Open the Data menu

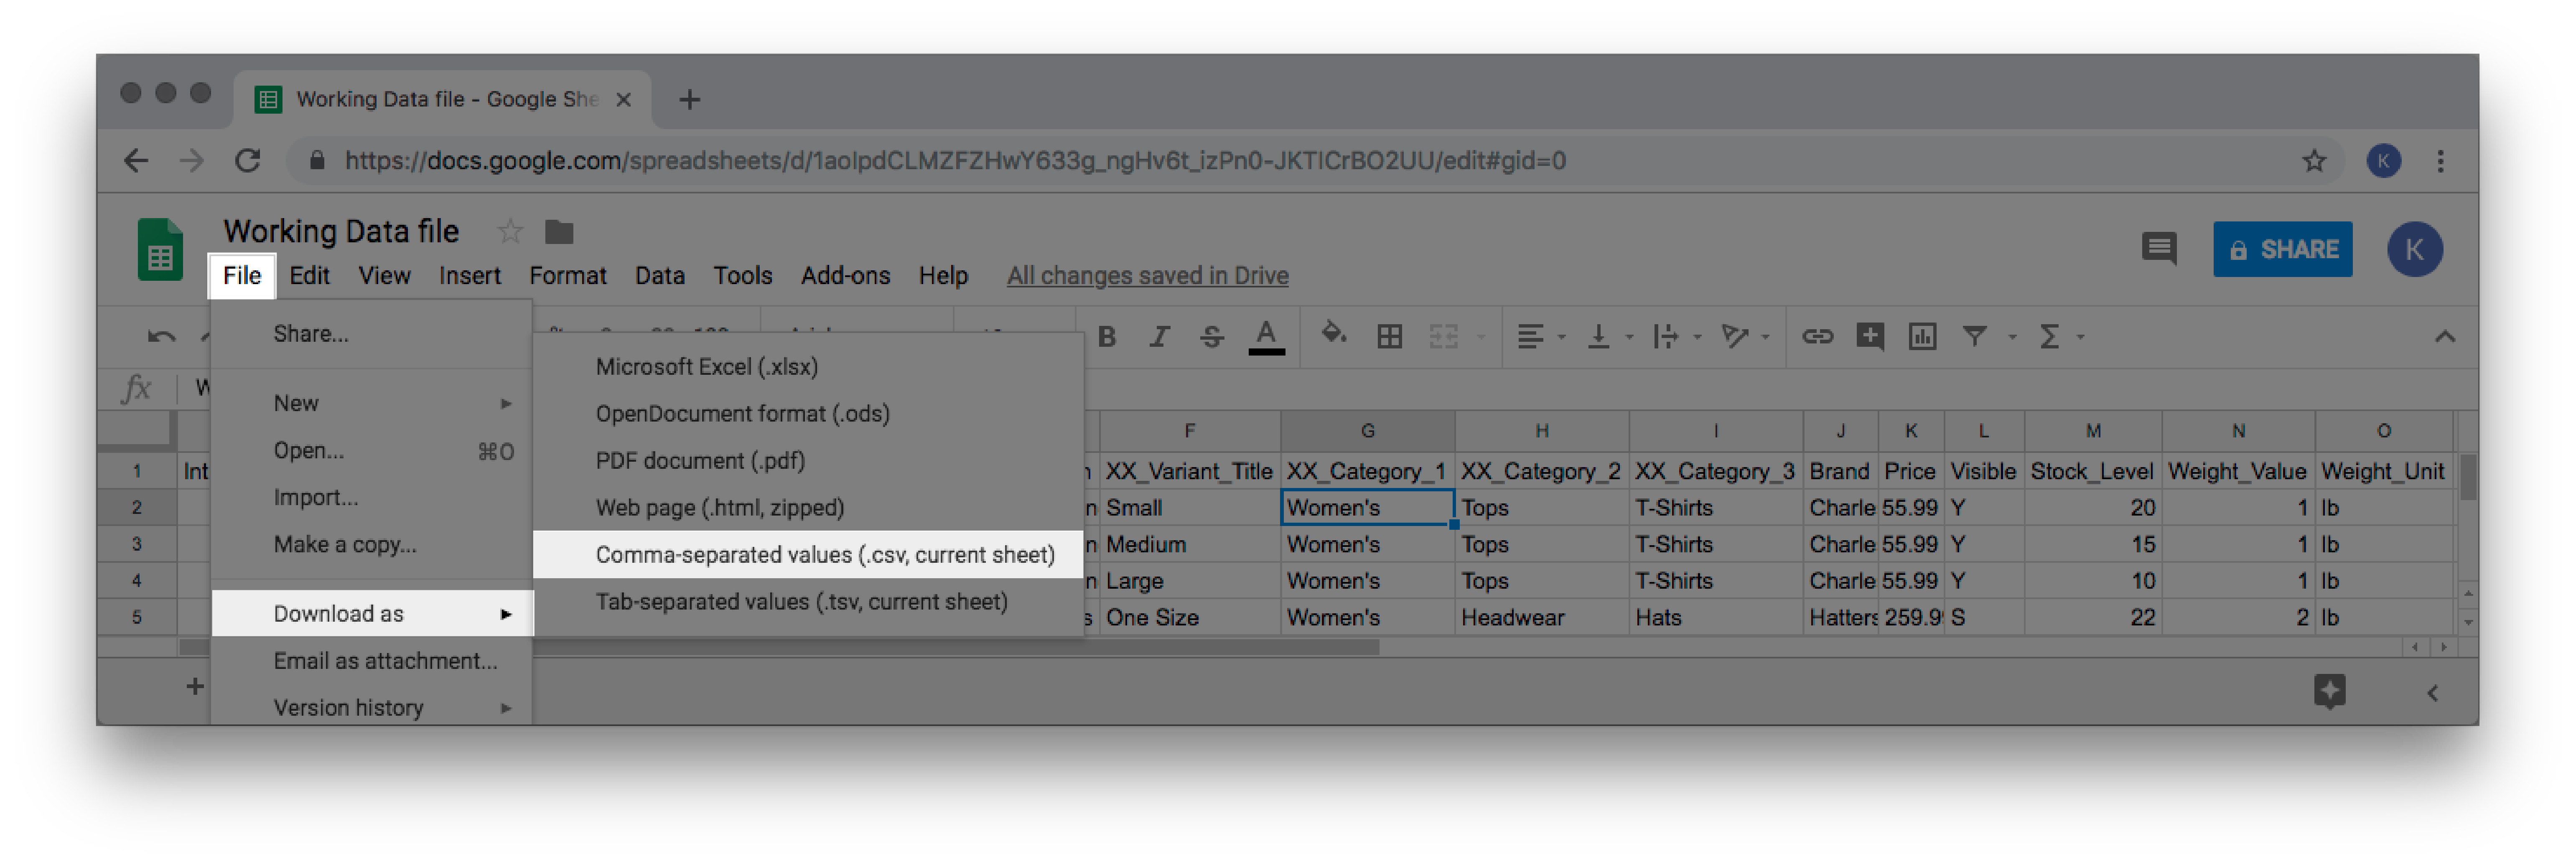click(x=660, y=276)
